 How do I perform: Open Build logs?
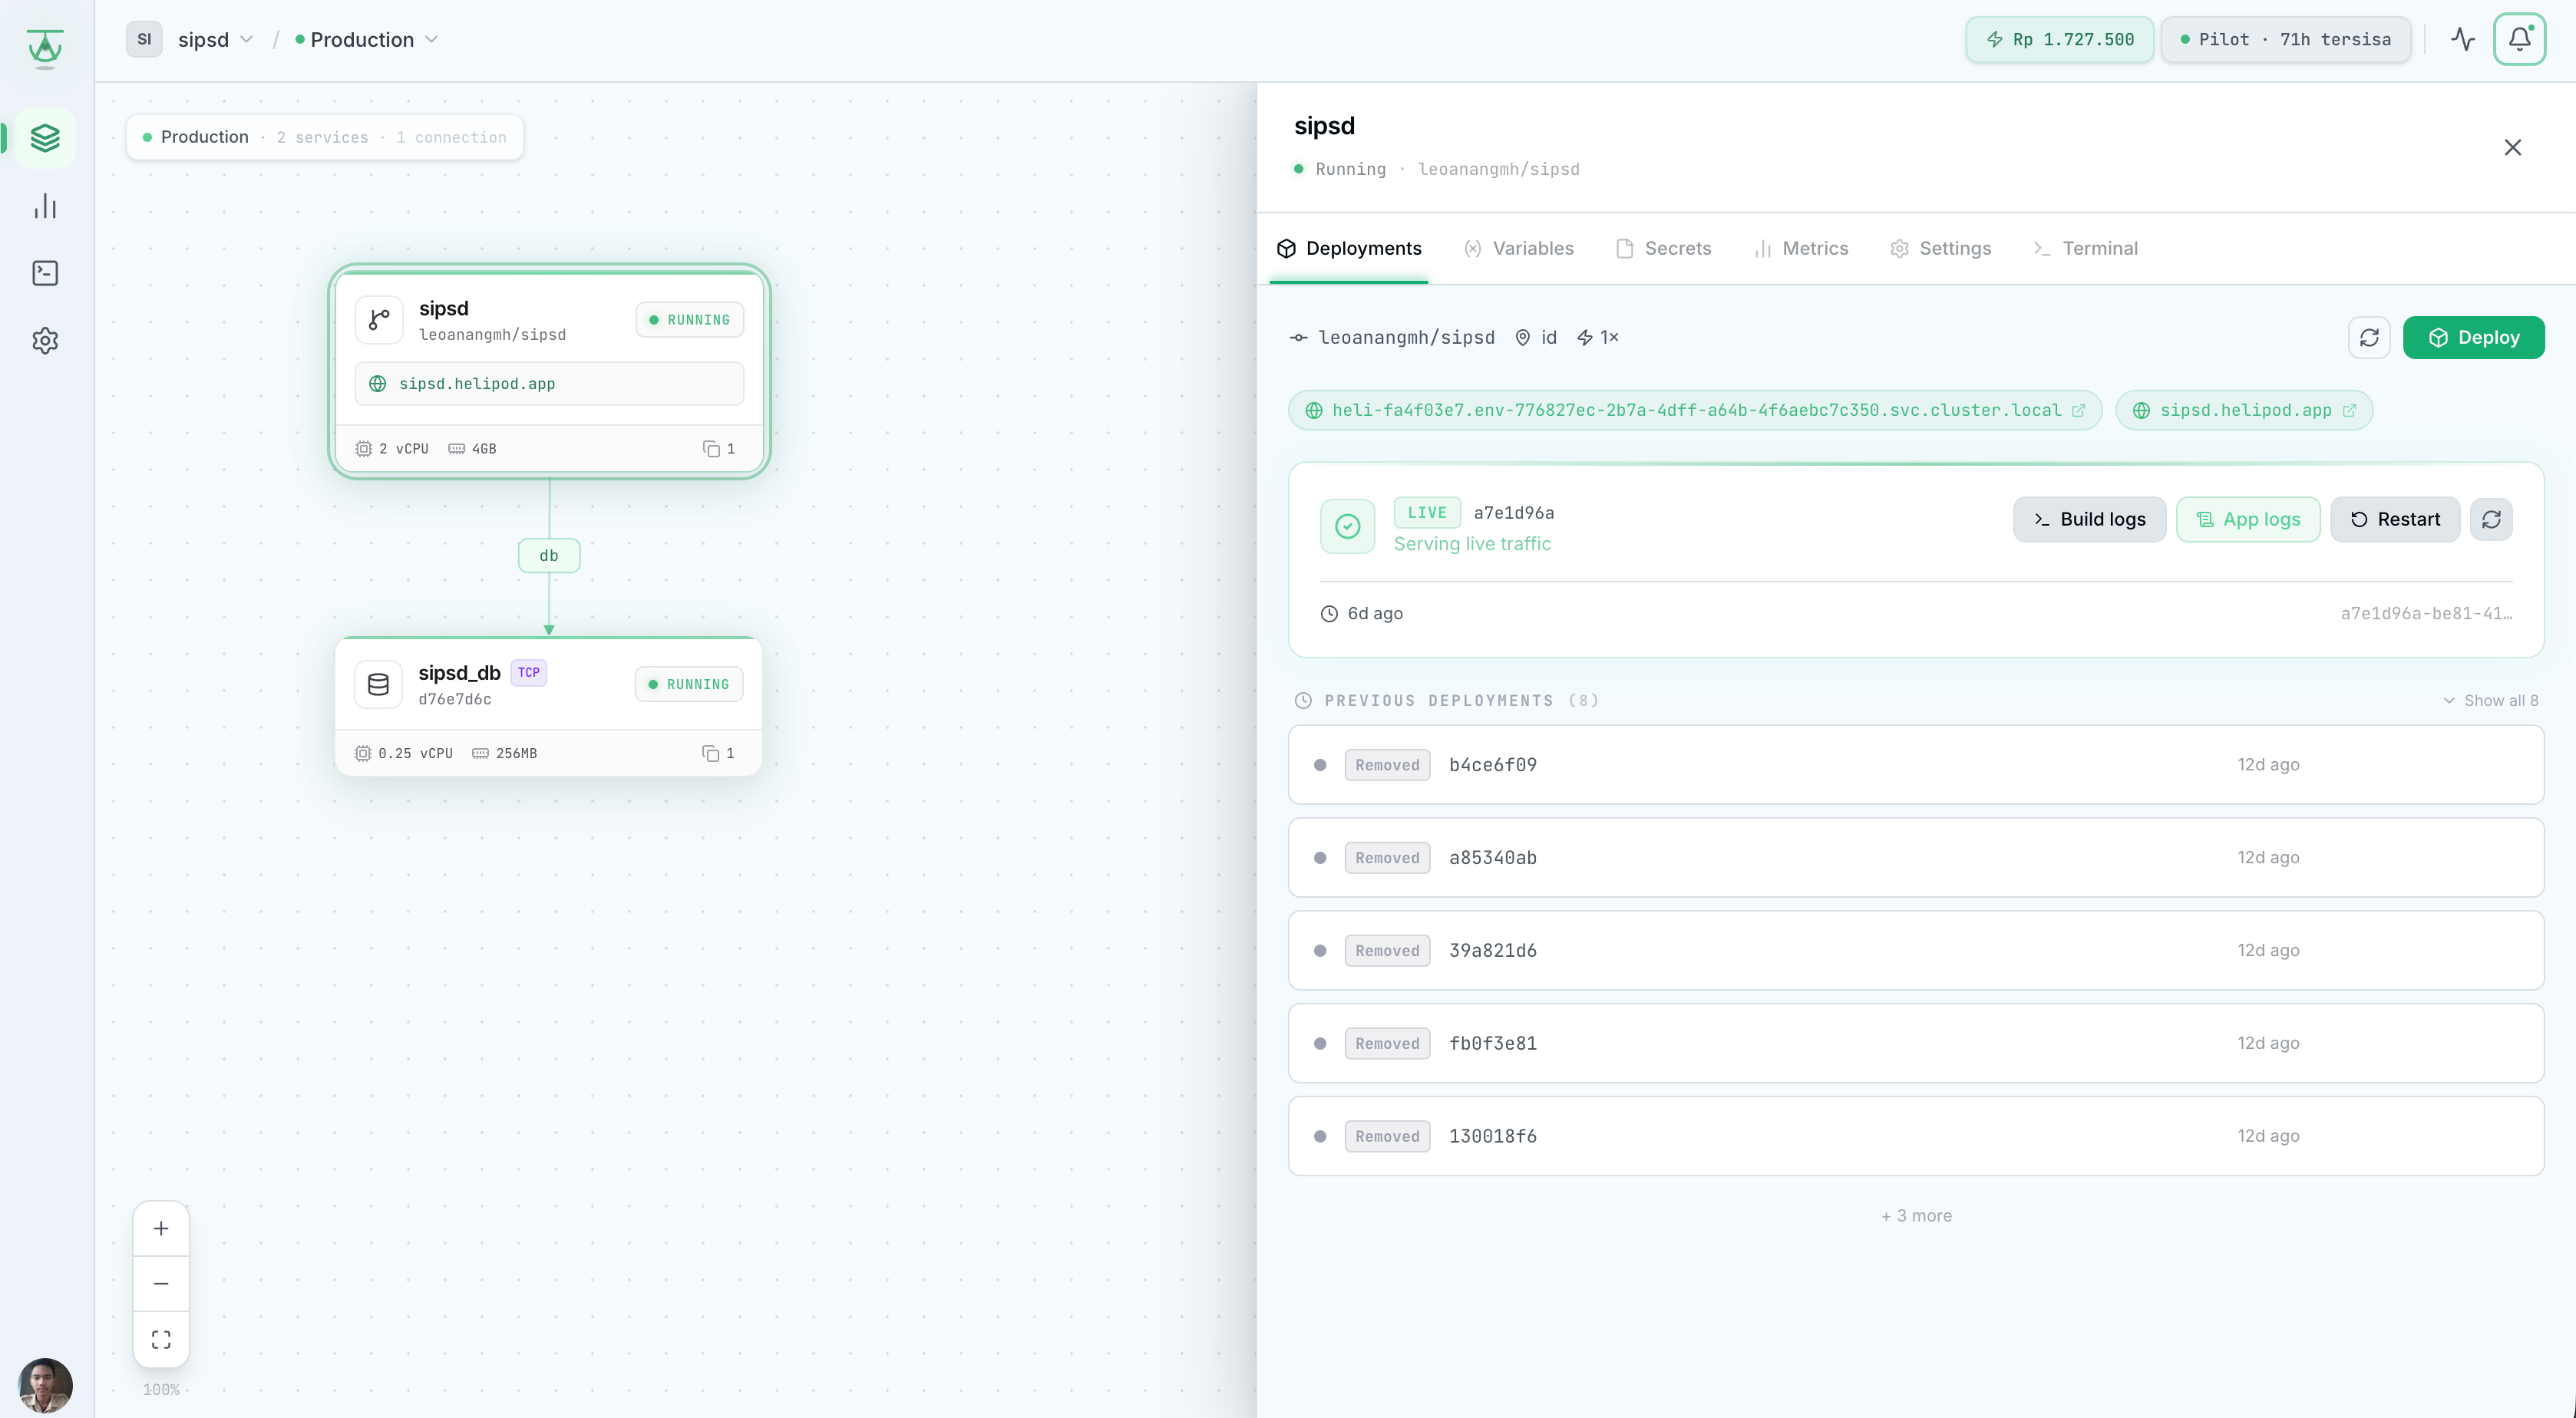[x=2089, y=520]
